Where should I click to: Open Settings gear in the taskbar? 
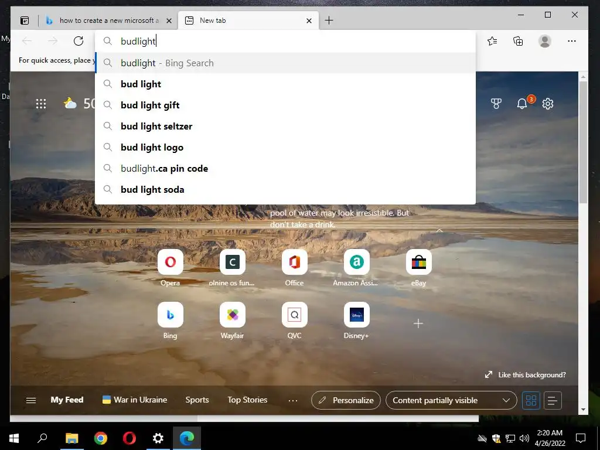click(x=158, y=438)
